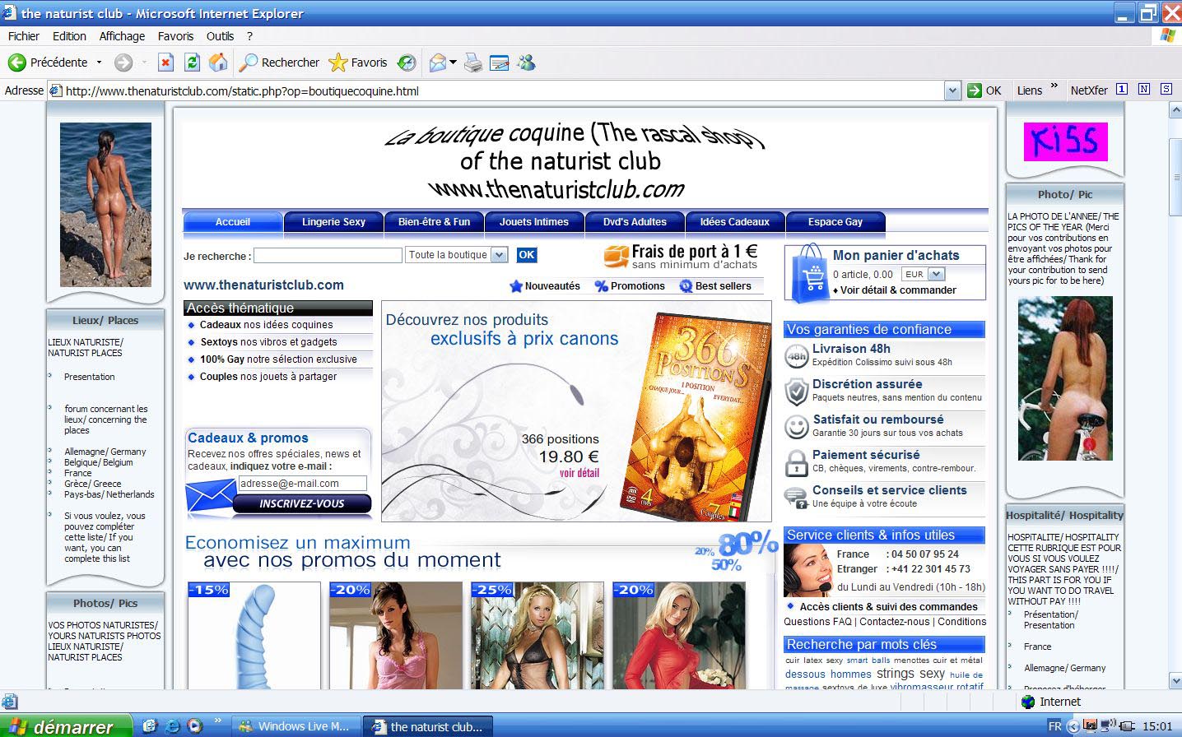
Task: Switch to Windows Live Messenger taskbar item
Action: coord(296,726)
